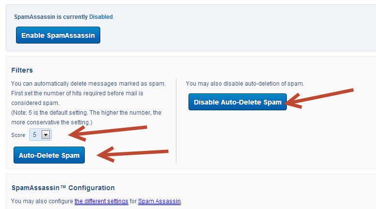Click 'You can automatically delete messages' text
This screenshot has width=376, height=209.
pyautogui.click(x=88, y=84)
